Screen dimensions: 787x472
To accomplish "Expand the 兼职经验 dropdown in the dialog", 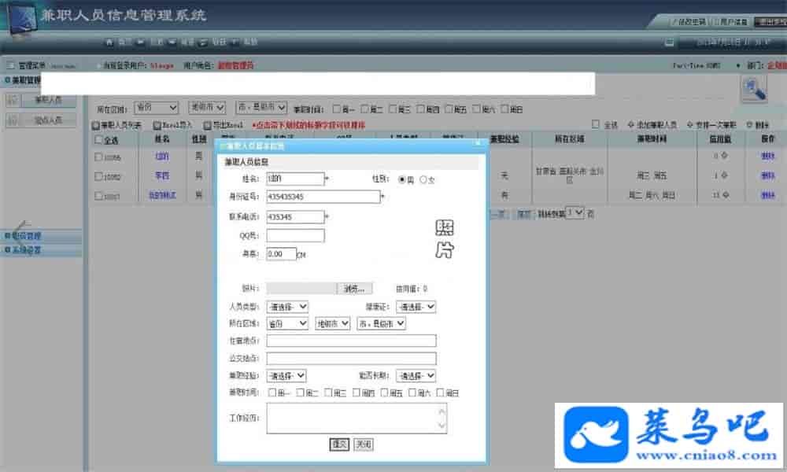I will 286,376.
